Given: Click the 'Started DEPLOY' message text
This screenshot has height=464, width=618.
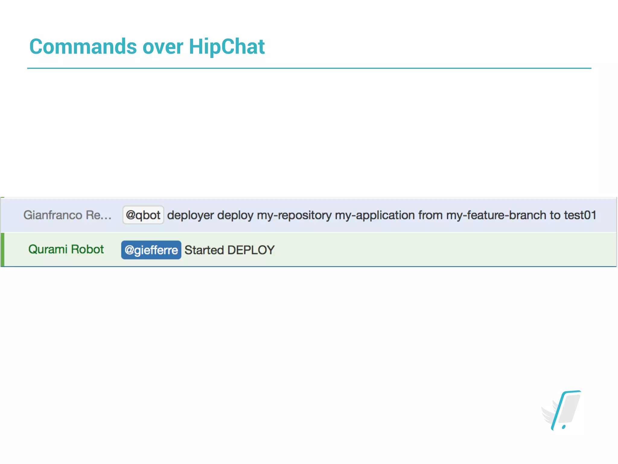Looking at the screenshot, I should pos(229,250).
